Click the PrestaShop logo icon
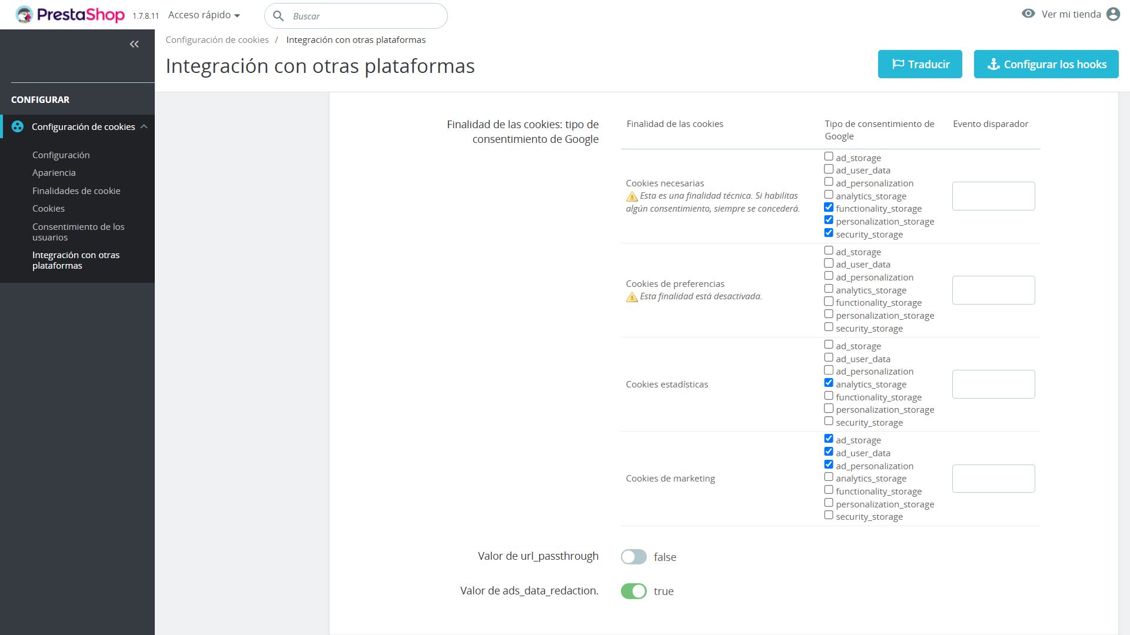Viewport: 1130px width, 635px height. [25, 15]
